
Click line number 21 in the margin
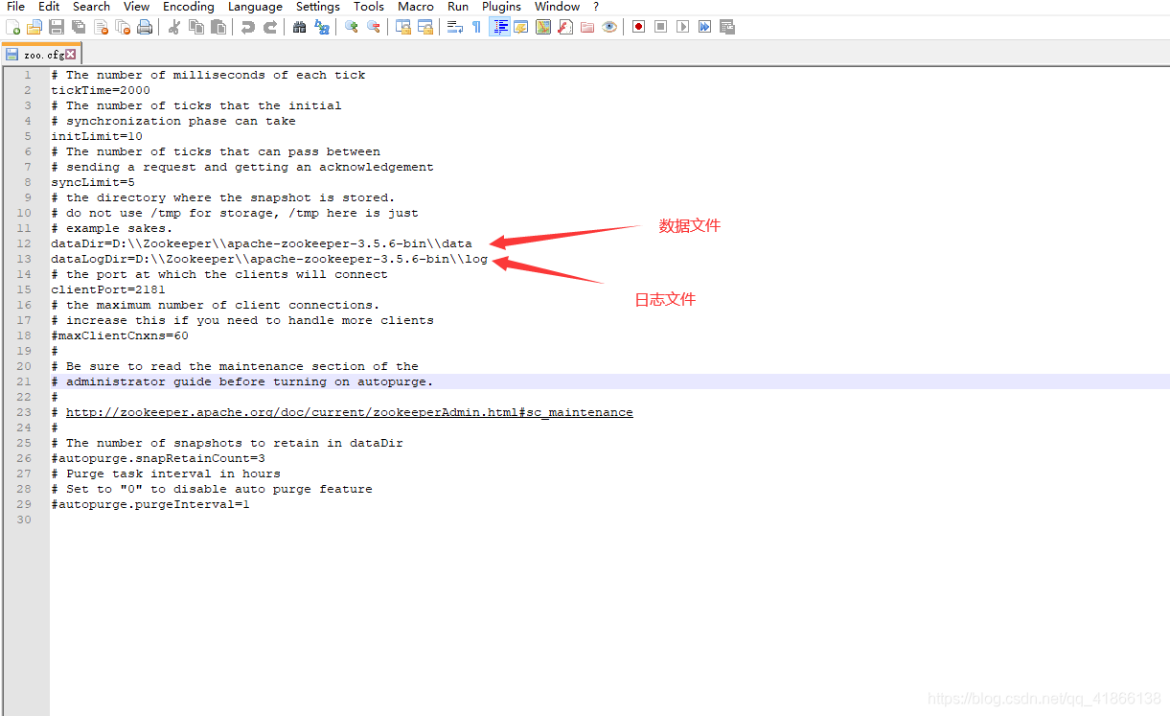click(25, 381)
